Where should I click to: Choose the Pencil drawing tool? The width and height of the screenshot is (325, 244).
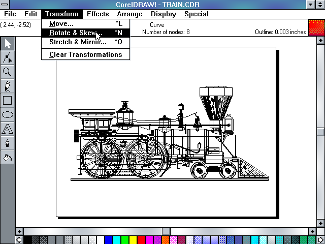pyautogui.click(x=8, y=86)
